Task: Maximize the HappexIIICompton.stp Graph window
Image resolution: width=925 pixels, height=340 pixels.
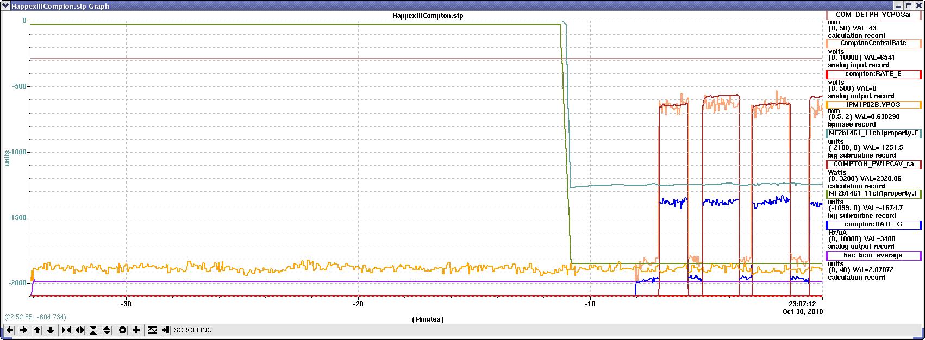Action: coord(908,5)
